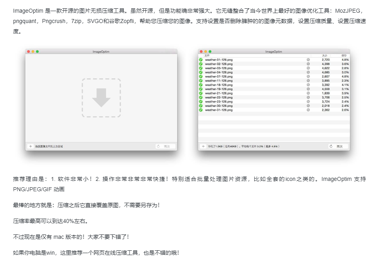Click the down-arrow drop zone in the empty ImageOptim window
The height and width of the screenshot is (267, 384).
point(101,98)
